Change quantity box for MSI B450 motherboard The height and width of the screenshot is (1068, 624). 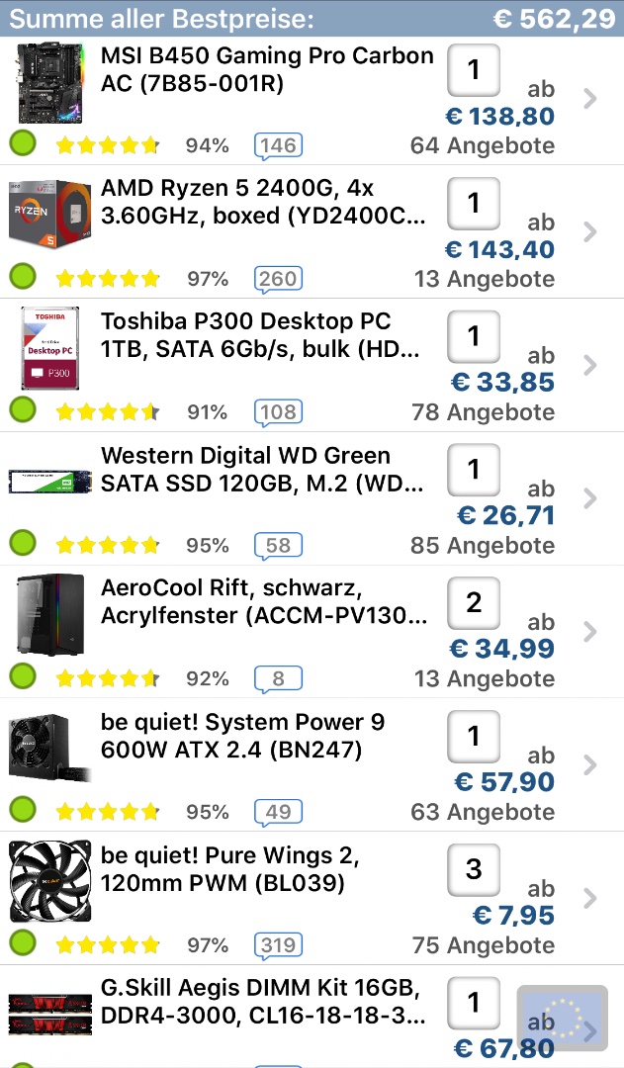(474, 70)
